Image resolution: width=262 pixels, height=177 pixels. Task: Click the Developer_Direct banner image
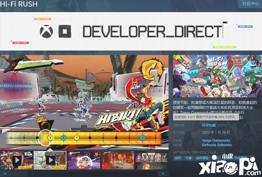click(131, 31)
